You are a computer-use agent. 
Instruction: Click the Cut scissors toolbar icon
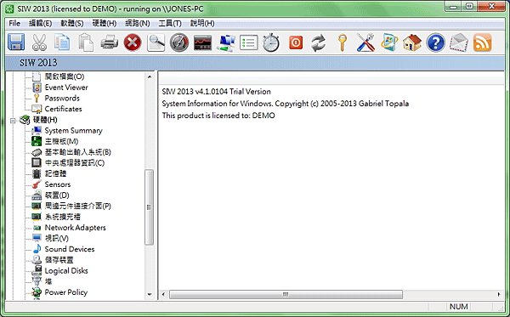point(39,42)
